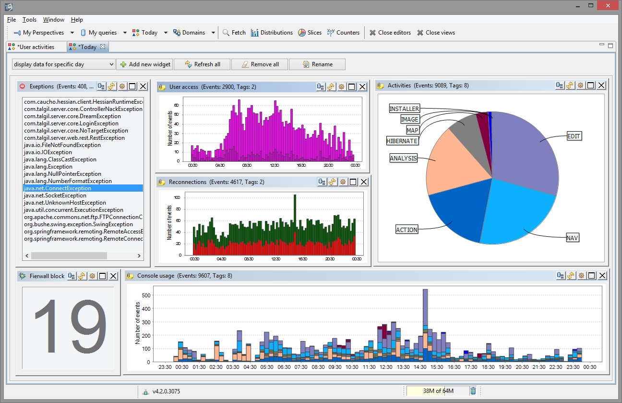Close the Fierwall block widget
This screenshot has height=403, width=622.
tap(113, 276)
